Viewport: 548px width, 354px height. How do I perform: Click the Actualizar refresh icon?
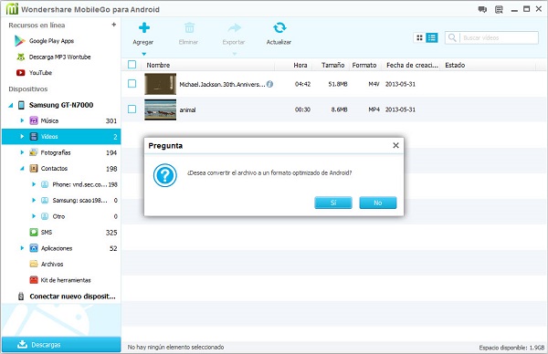coord(279,27)
